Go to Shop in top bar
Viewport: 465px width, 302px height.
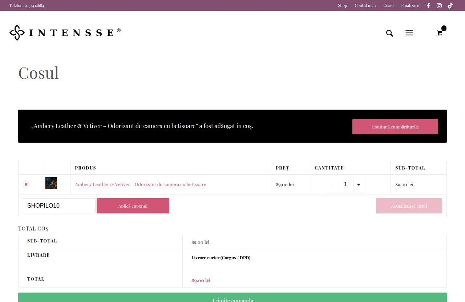[x=342, y=5]
